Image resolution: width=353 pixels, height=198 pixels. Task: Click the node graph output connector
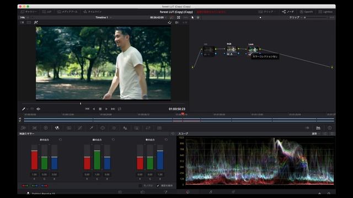click(332, 67)
